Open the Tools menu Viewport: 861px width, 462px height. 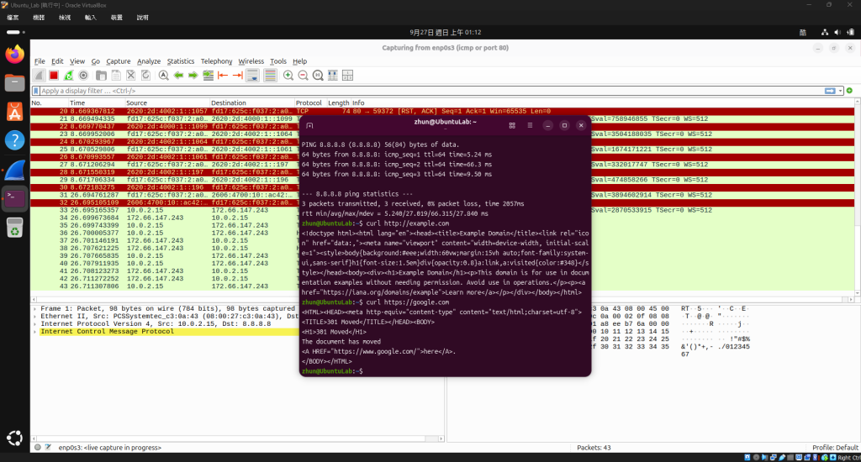tap(277, 61)
